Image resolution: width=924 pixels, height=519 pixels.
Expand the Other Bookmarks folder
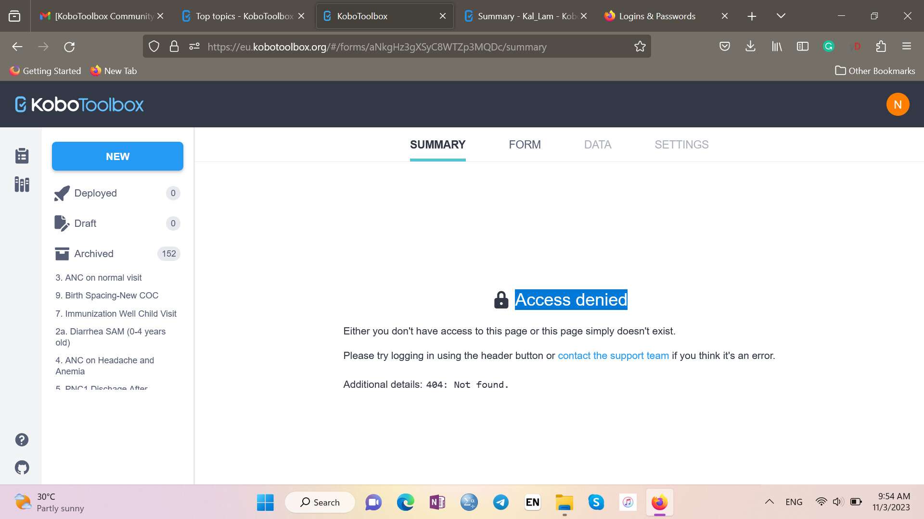tap(874, 71)
